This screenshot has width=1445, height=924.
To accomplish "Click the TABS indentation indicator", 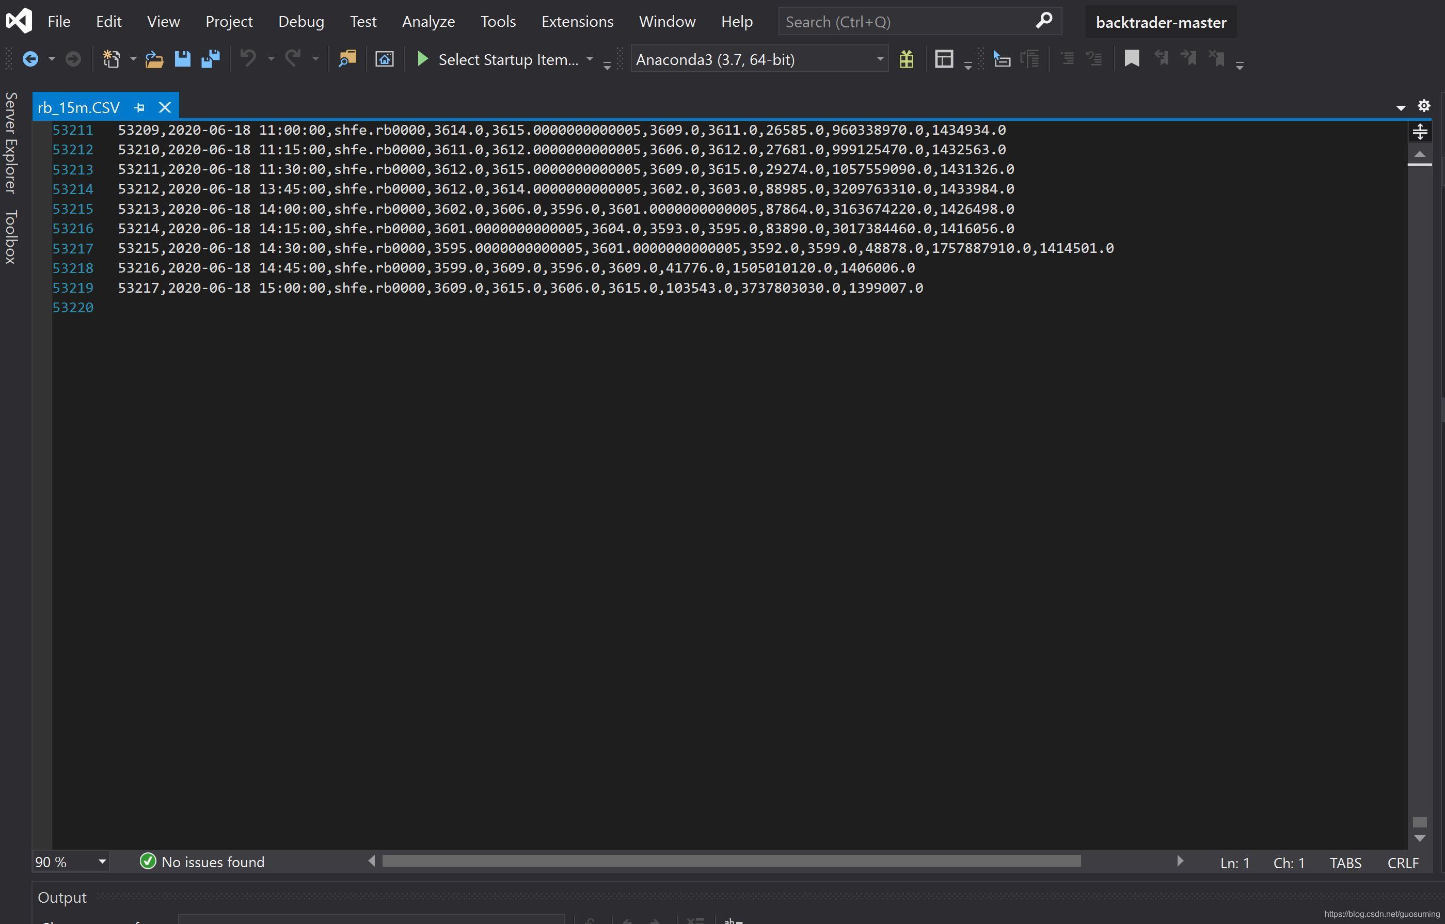I will [1345, 863].
